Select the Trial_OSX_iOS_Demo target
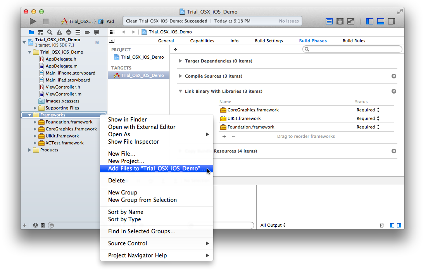This screenshot has width=428, height=276. point(139,75)
